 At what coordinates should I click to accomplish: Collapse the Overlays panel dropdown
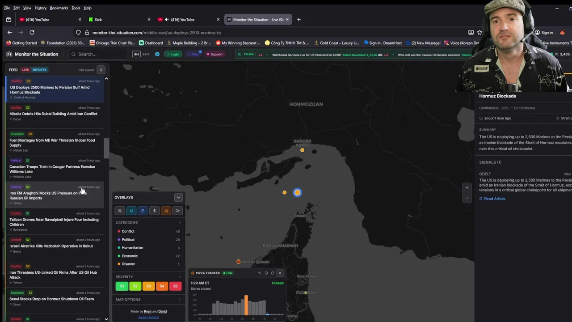click(x=178, y=197)
